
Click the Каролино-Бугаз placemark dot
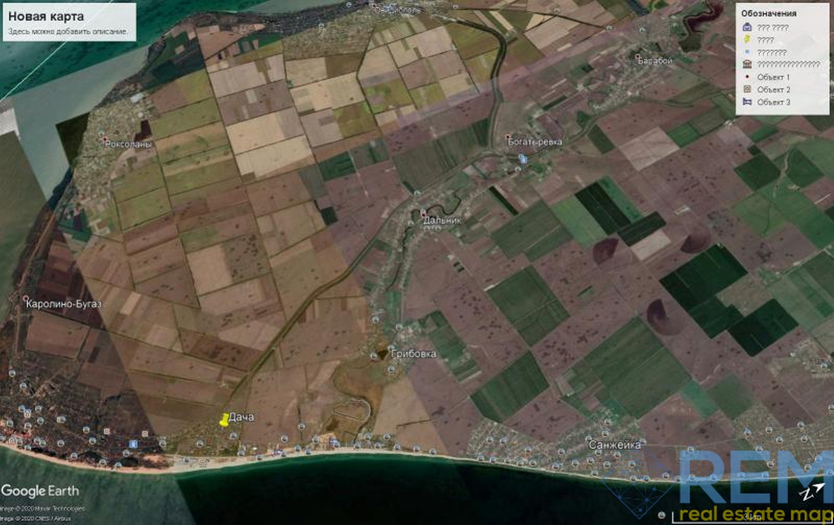tap(26, 299)
